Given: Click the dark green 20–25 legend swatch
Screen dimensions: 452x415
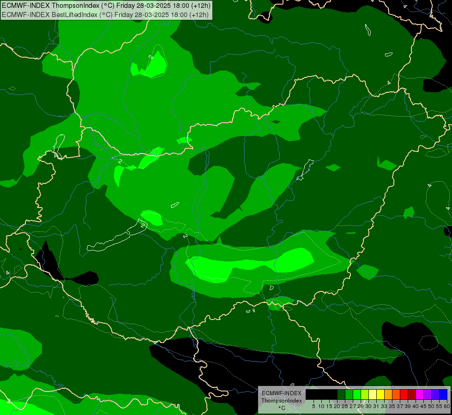Looking at the screenshot, I should (341, 394).
